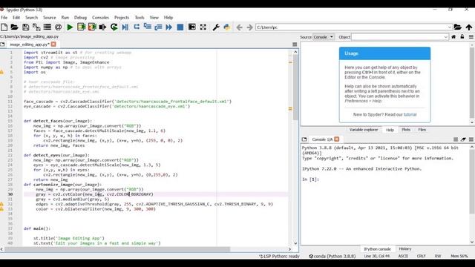Click the debugger step return icon
Image resolution: width=475 pixels, height=267 pixels.
158,27
